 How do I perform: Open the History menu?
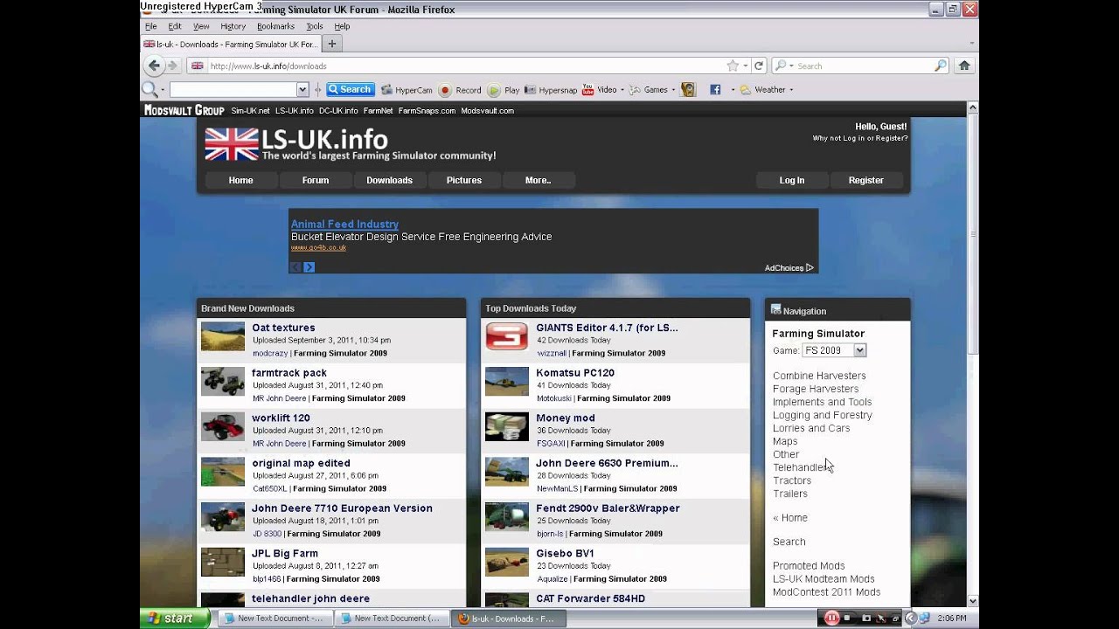(233, 26)
